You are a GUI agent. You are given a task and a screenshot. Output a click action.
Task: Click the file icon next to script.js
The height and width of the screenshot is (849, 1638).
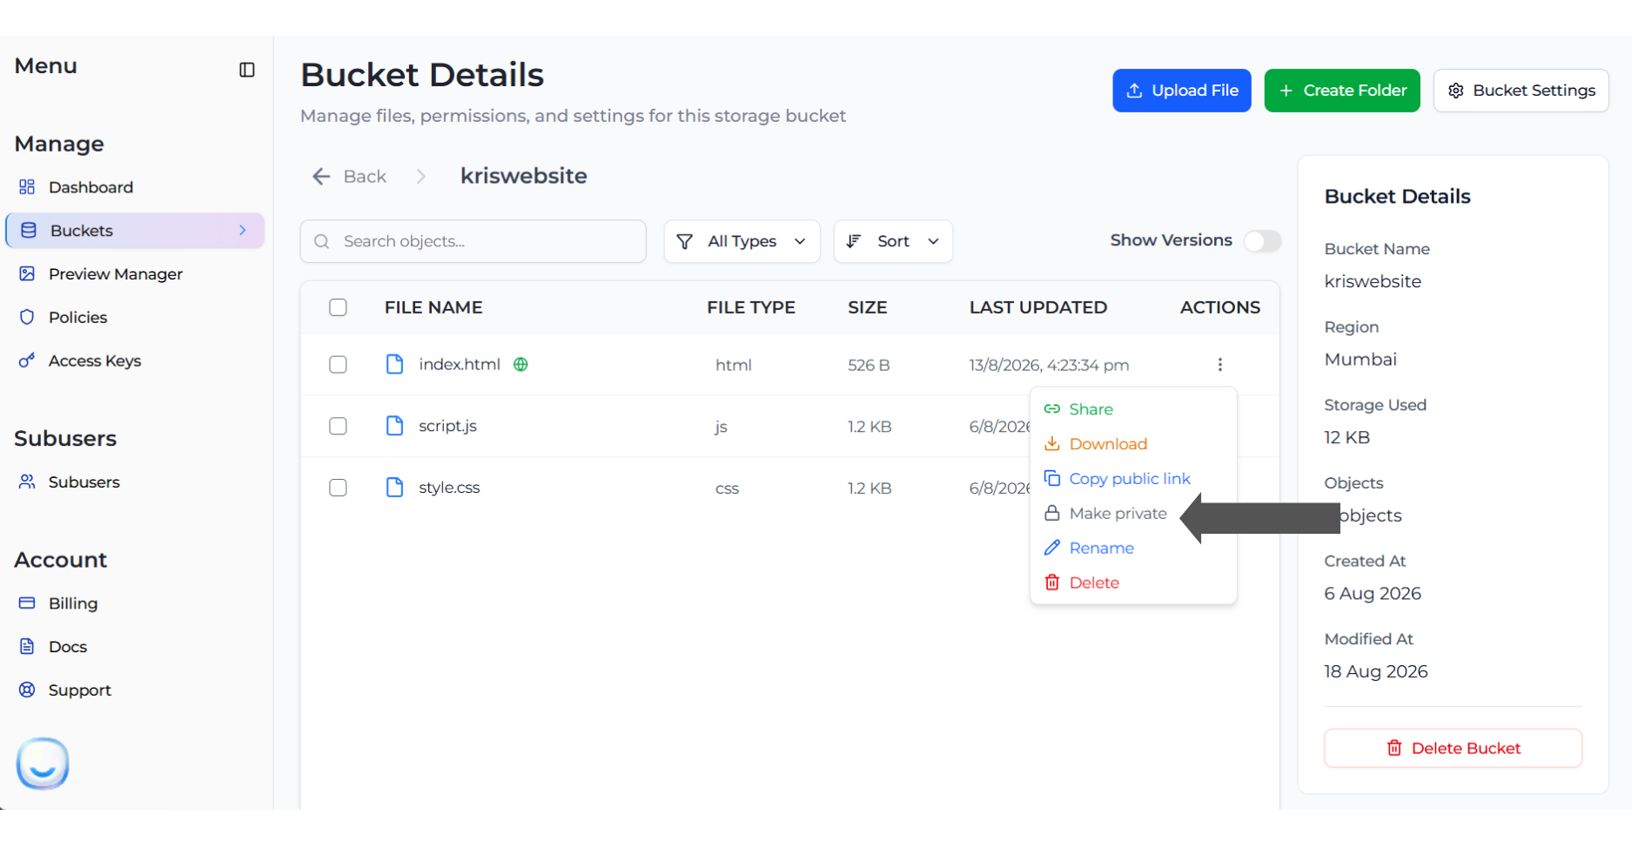coord(394,426)
